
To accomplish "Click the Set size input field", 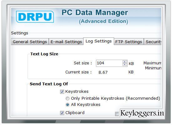I will pos(109,63).
